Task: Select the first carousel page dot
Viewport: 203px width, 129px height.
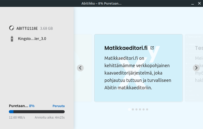Action: [x=129, y=109]
